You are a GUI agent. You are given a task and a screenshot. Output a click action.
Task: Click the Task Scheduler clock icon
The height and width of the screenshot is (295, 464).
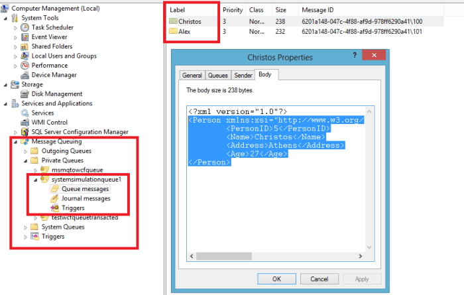[x=25, y=28]
